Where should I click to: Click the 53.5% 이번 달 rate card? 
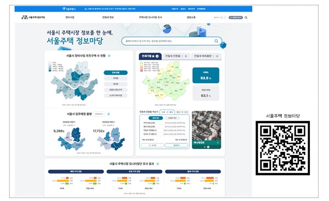(206, 75)
